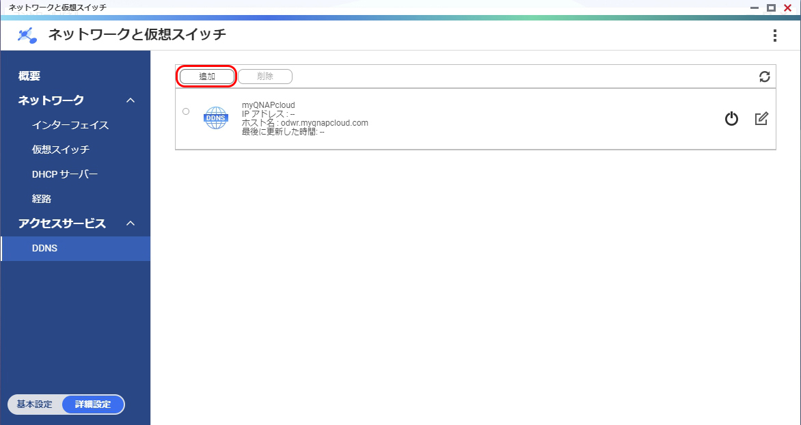
Task: Click the refresh icon in the DDNS toolbar
Action: coord(765,77)
